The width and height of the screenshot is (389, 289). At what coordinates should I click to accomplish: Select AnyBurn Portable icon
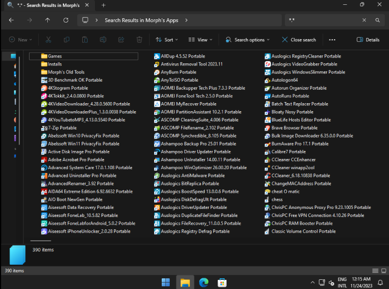pos(157,72)
